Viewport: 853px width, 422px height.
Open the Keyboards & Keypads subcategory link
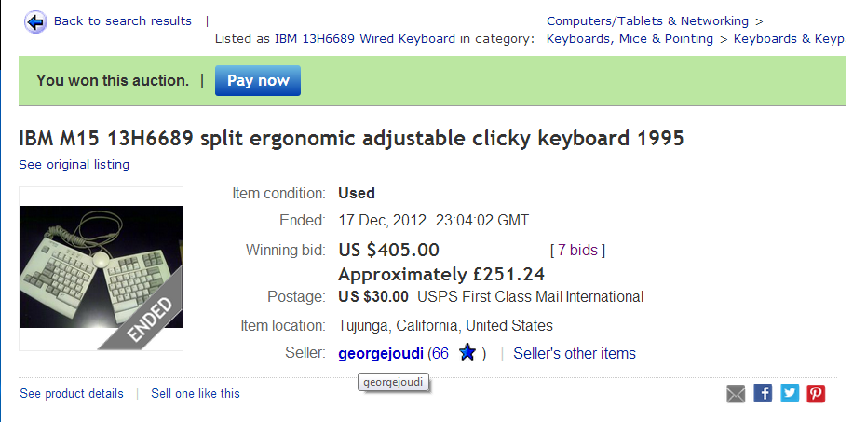click(791, 38)
